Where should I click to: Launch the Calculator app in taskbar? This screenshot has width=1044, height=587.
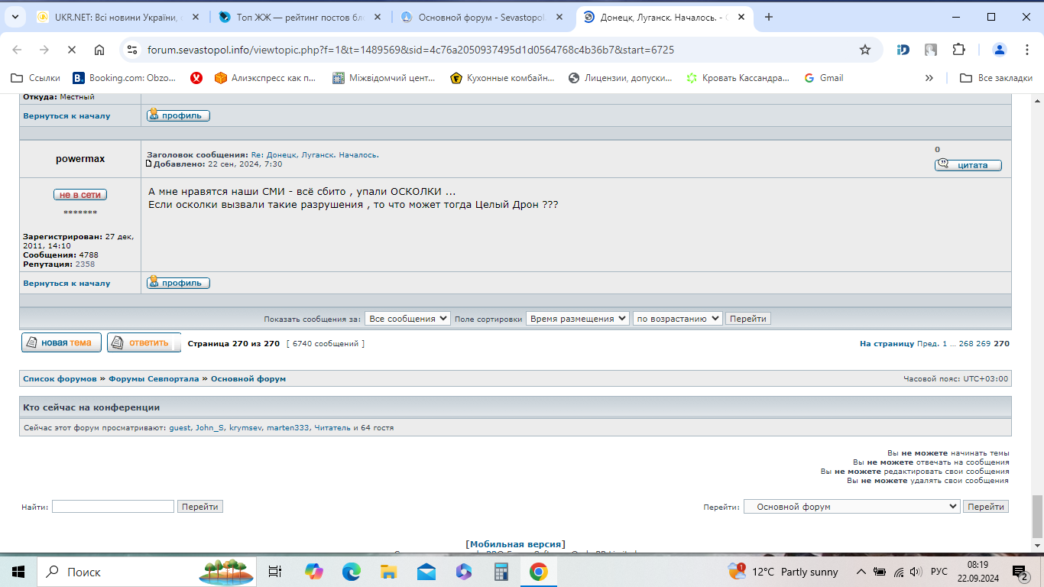pyautogui.click(x=501, y=572)
